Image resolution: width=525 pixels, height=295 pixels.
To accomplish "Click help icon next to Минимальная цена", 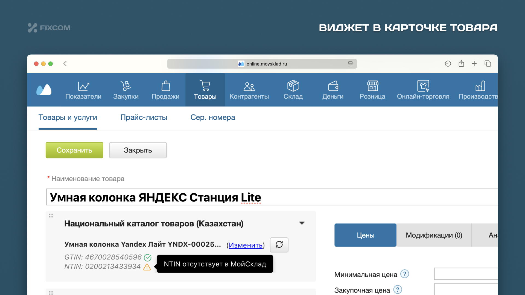I will point(404,274).
